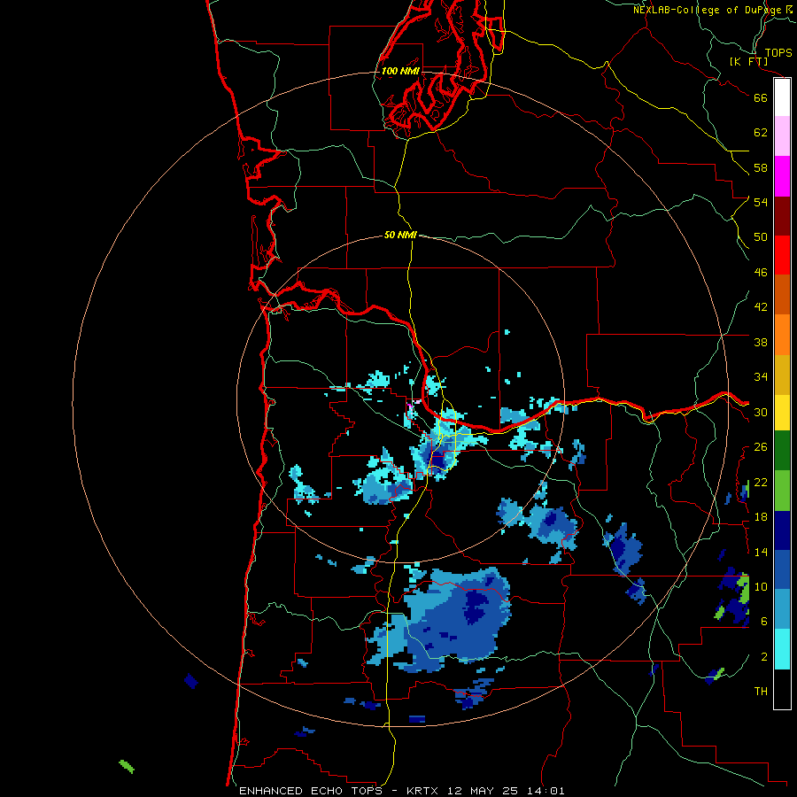Choose the cyan legend swatch

point(782,649)
